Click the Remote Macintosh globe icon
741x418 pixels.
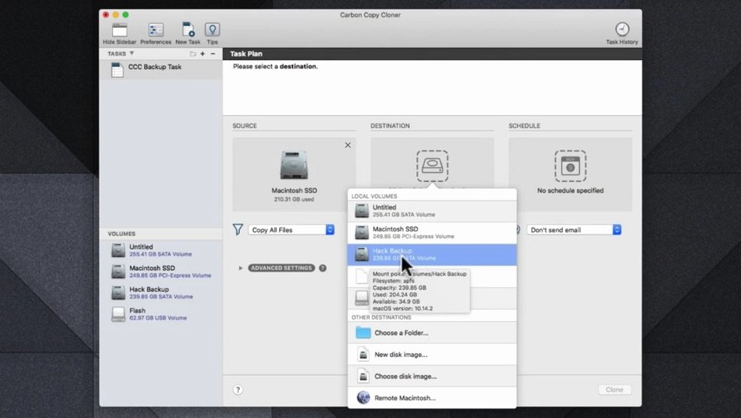[x=363, y=398]
